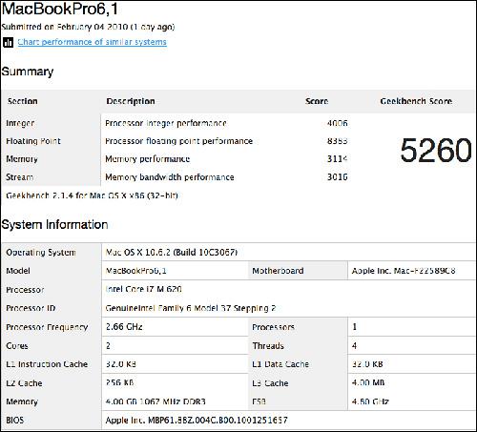Viewport: 477px width, 432px height.
Task: Click the '4.80 GHz' FSB value
Action: [370, 401]
